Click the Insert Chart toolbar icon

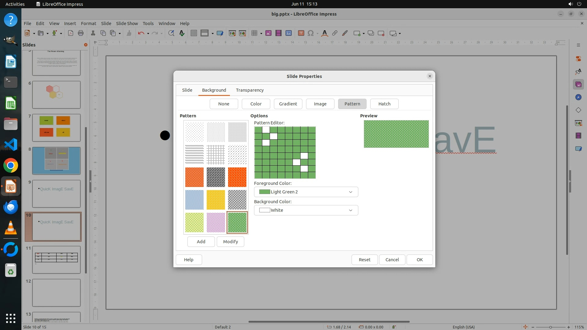pos(288,33)
